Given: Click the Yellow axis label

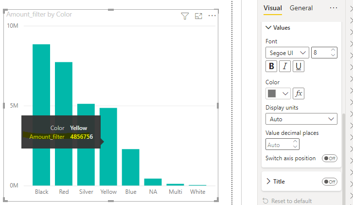Looking at the screenshot, I should pos(108,192).
